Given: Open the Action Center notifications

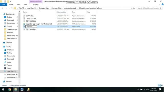Looking at the screenshot, I should [160, 89].
